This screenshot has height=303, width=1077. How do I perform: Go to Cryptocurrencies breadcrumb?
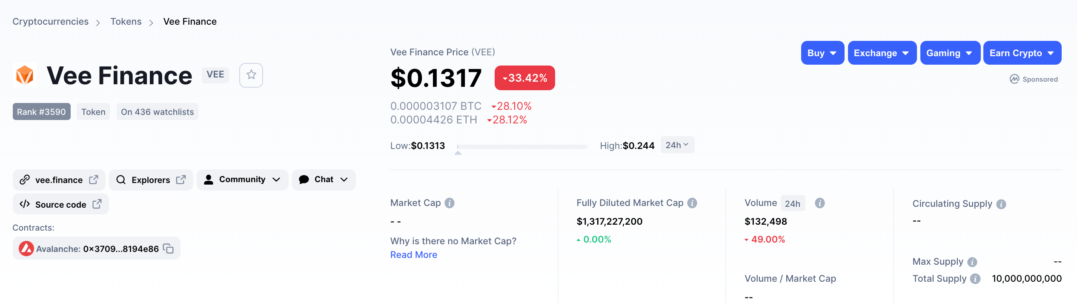(x=50, y=22)
